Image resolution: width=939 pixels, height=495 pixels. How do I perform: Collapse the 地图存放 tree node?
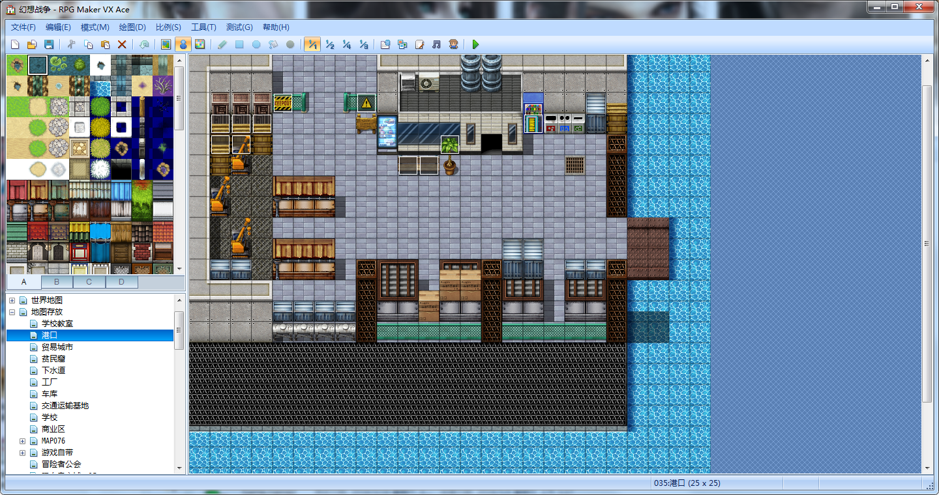[12, 312]
